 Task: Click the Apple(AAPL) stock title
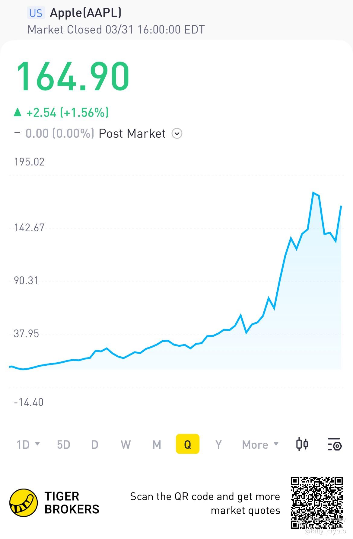pos(86,13)
